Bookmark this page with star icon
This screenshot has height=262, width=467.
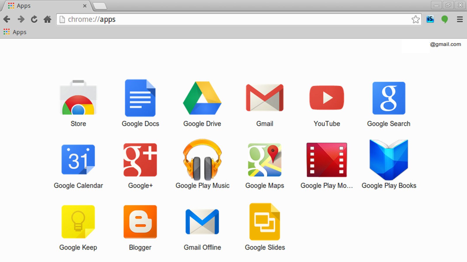[416, 20]
